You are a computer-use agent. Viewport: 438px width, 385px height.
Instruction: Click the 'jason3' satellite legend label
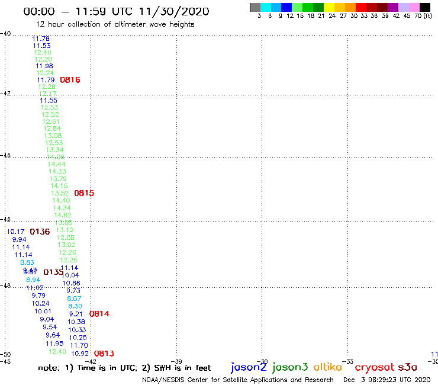[x=290, y=367]
